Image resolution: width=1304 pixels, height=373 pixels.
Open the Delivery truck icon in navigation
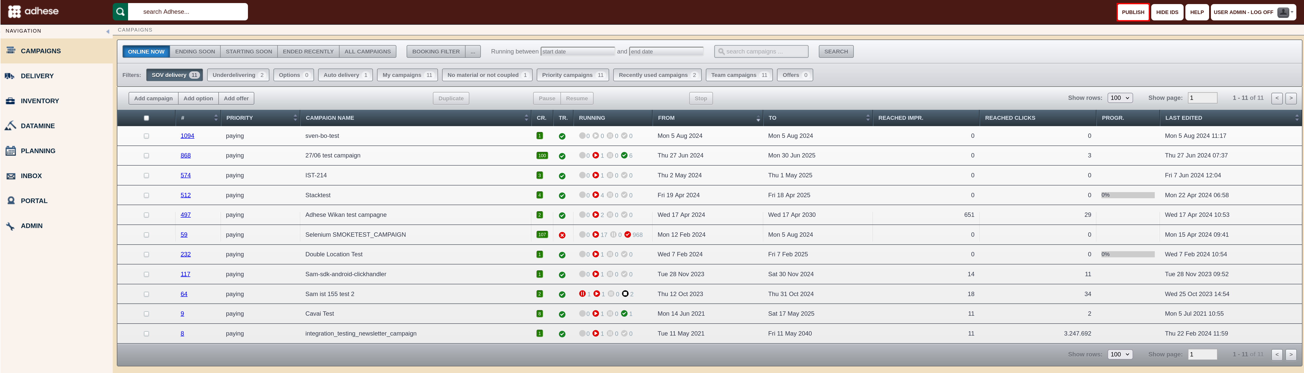[x=10, y=76]
